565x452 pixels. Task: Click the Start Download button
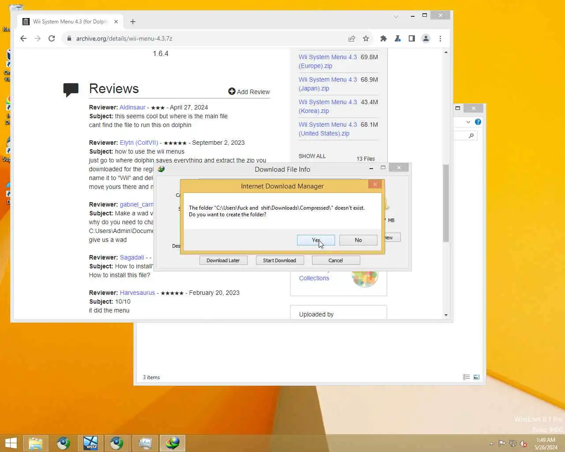(x=279, y=260)
